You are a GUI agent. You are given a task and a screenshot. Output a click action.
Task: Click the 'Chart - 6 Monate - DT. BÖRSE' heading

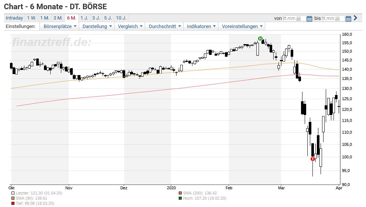pos(55,7)
